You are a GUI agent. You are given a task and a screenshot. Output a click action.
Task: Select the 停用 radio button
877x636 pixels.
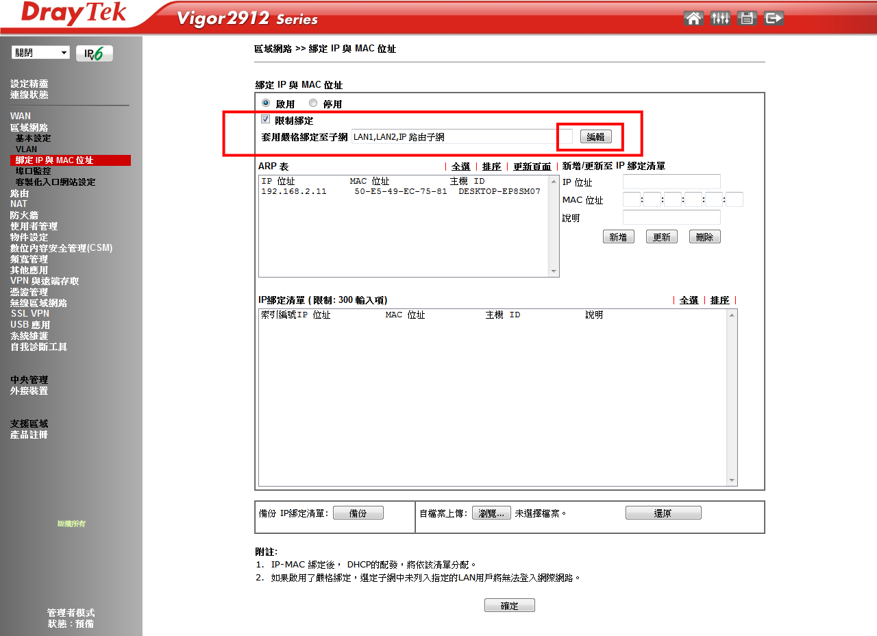[x=312, y=102]
